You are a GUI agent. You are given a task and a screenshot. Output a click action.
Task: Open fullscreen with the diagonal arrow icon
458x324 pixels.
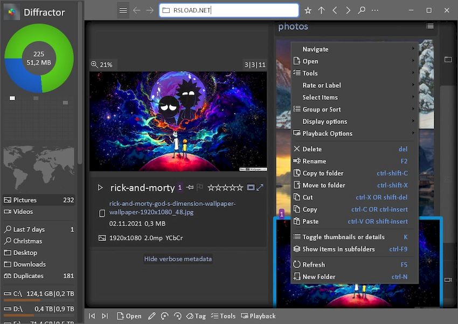pyautogui.click(x=260, y=187)
